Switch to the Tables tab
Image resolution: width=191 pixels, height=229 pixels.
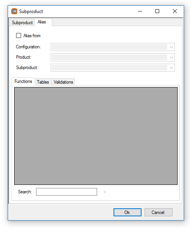click(43, 82)
